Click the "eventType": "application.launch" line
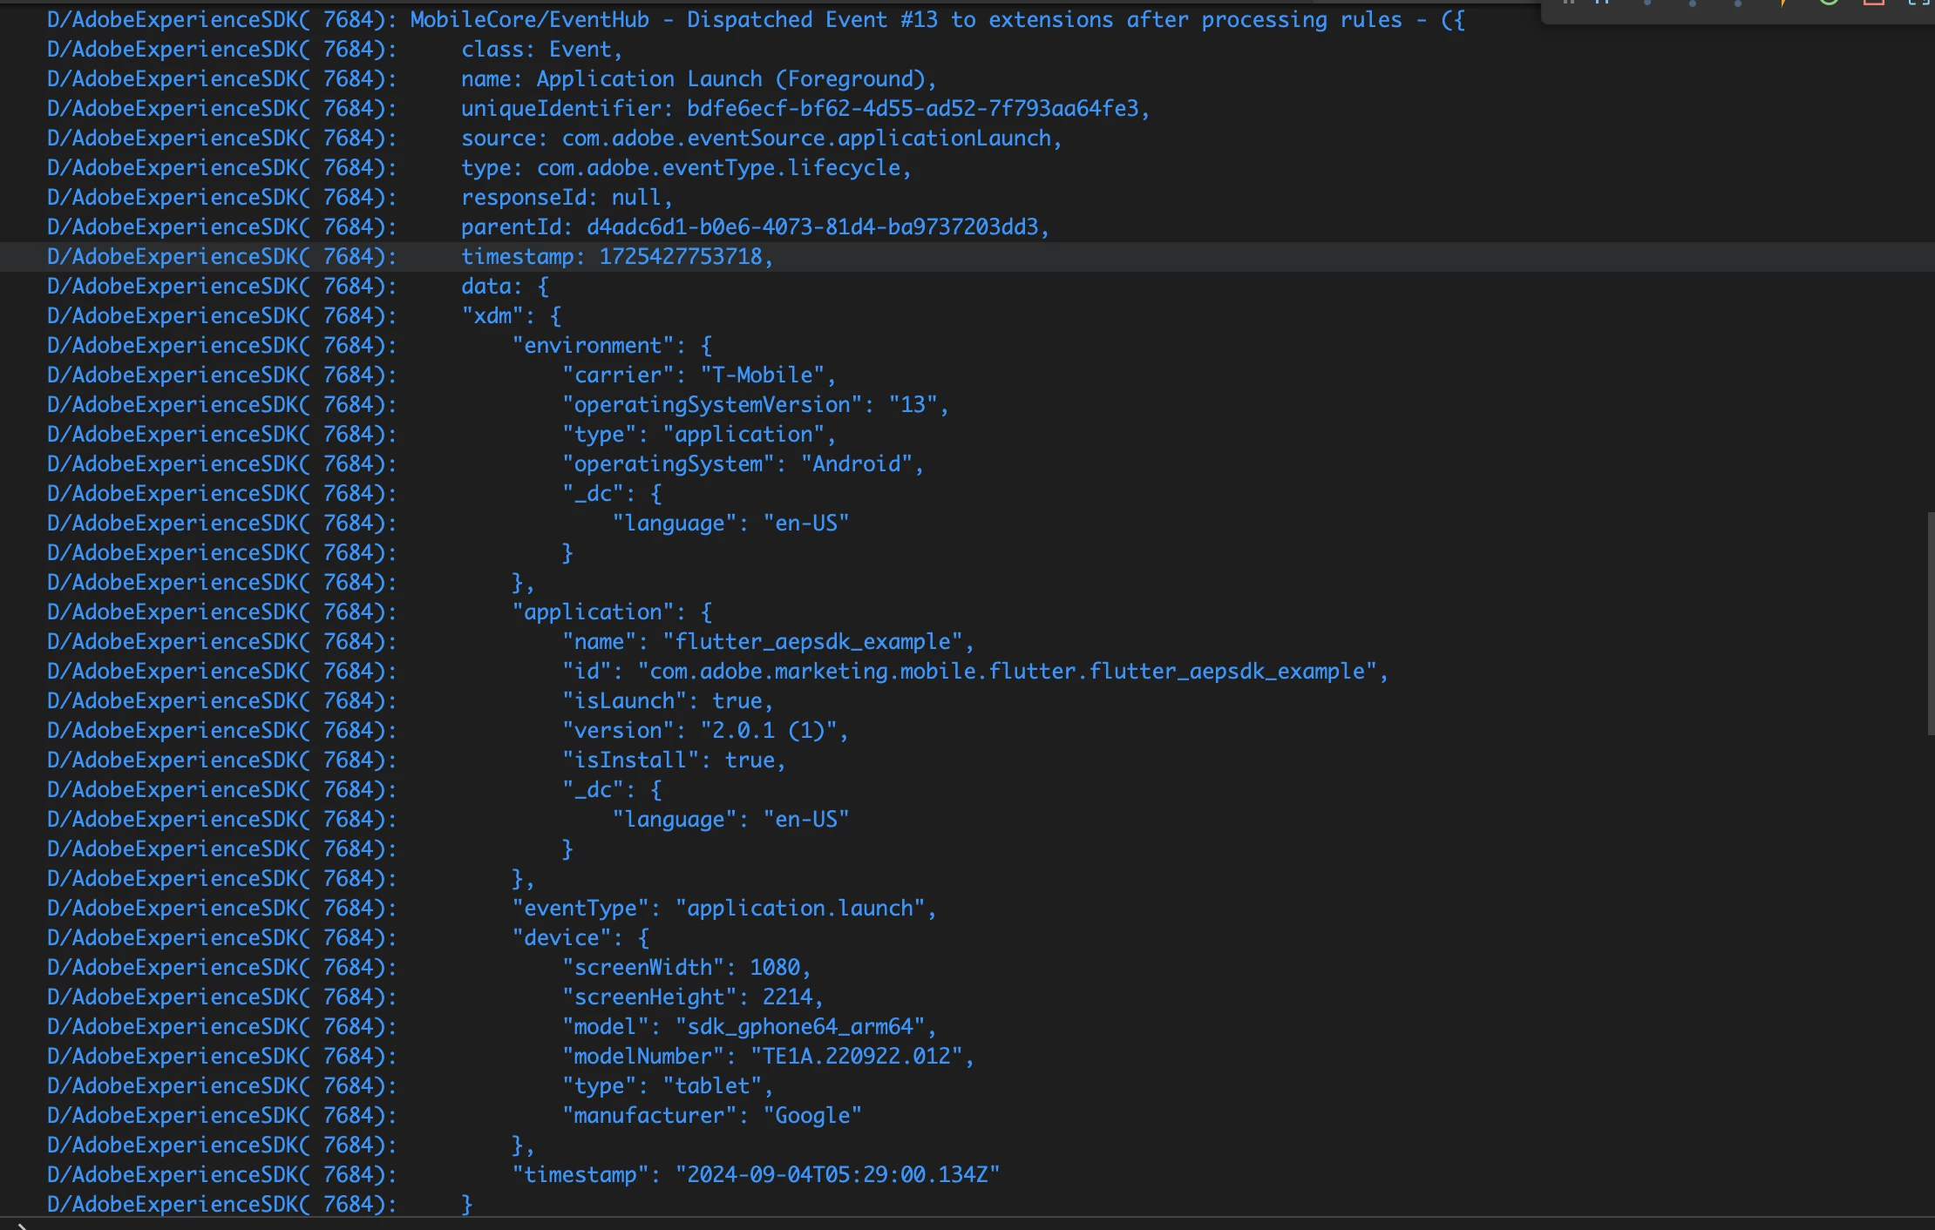This screenshot has width=1935, height=1230. click(723, 909)
